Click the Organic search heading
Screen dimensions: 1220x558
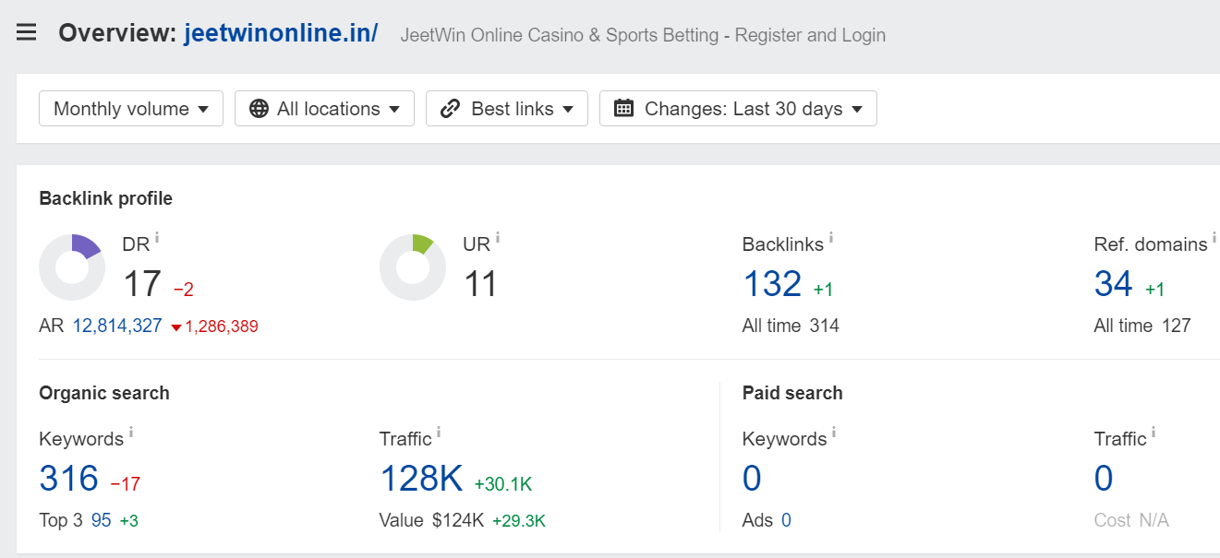tap(104, 393)
